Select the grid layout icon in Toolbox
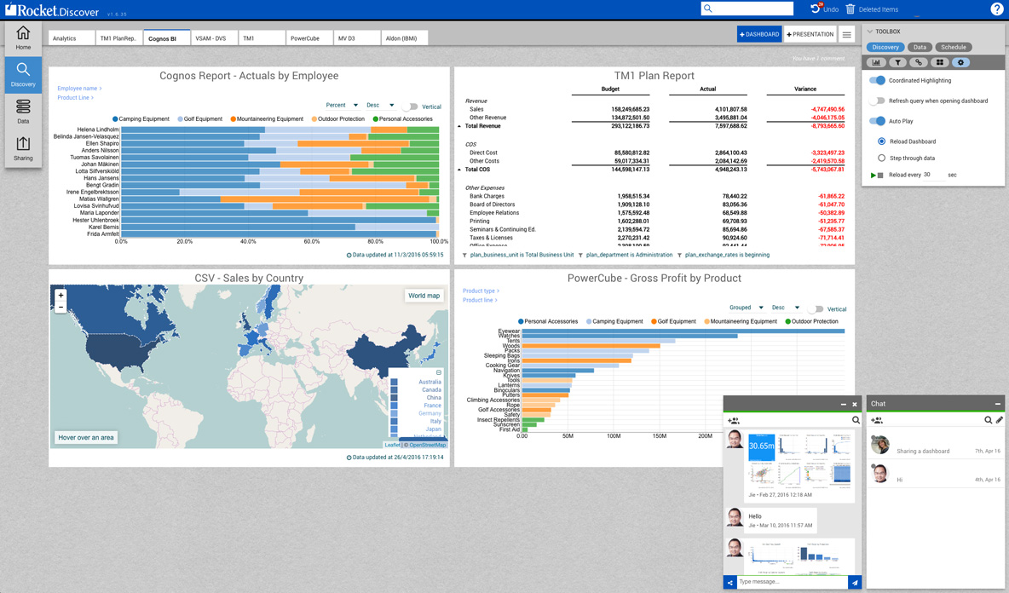 [940, 62]
